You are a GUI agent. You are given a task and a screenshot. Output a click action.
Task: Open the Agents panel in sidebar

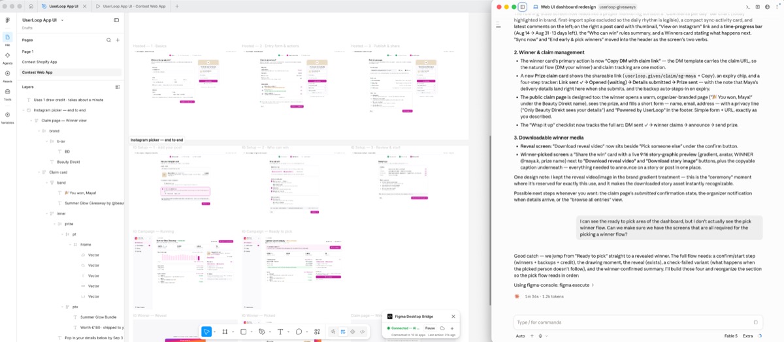pyautogui.click(x=7, y=57)
